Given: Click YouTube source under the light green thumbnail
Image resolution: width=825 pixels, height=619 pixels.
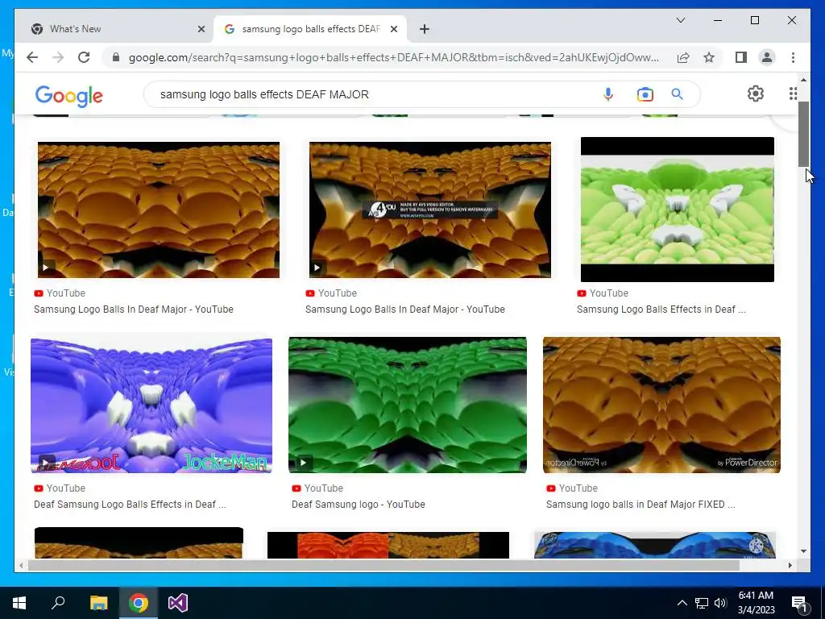Looking at the screenshot, I should tap(603, 293).
